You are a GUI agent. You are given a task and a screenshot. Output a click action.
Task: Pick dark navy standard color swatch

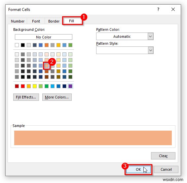coord(64,86)
